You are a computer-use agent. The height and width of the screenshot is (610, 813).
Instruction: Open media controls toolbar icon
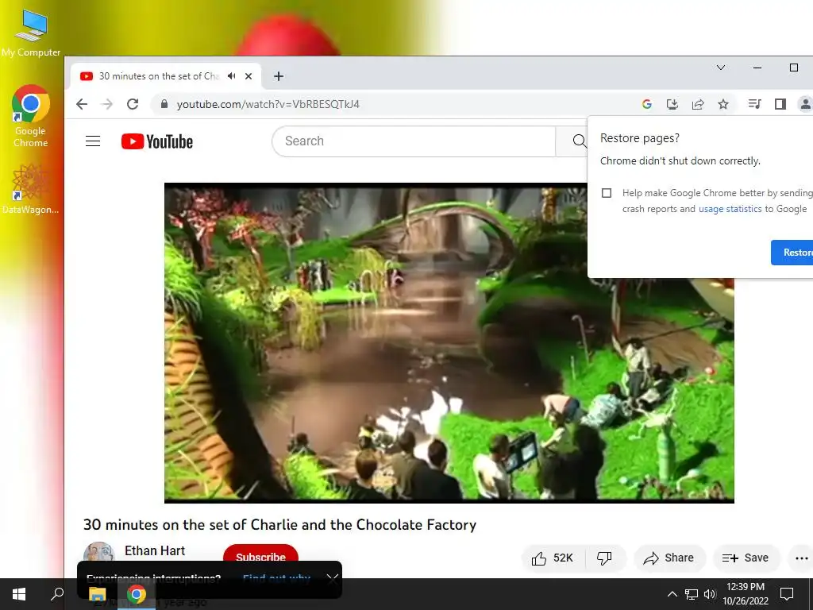coord(754,104)
